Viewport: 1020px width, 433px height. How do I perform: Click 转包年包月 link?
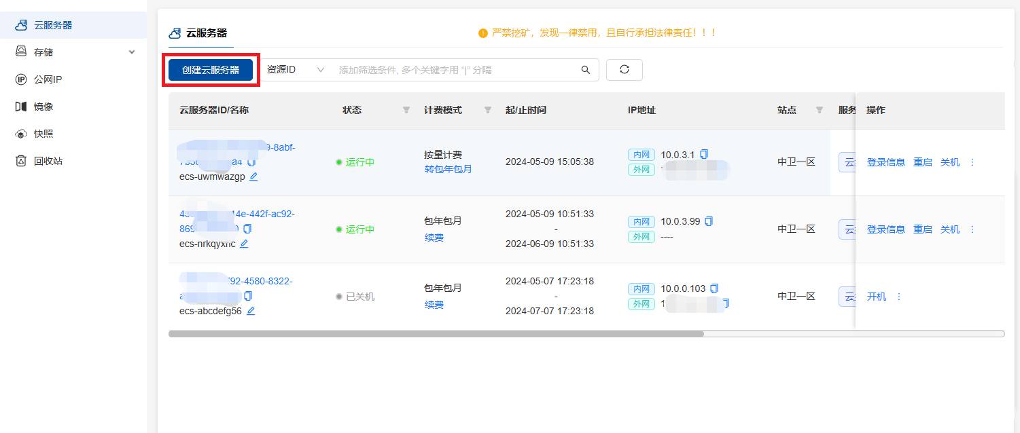coord(449,170)
